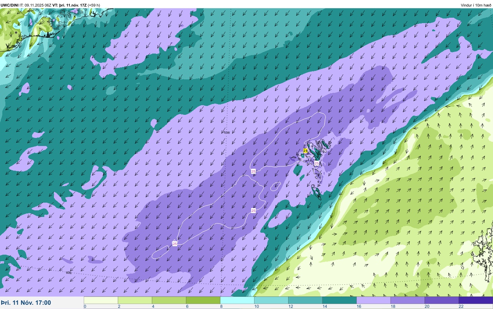Click the 25 contour label beside yellow 29 marker
This screenshot has height=309, width=493.
click(x=317, y=163)
